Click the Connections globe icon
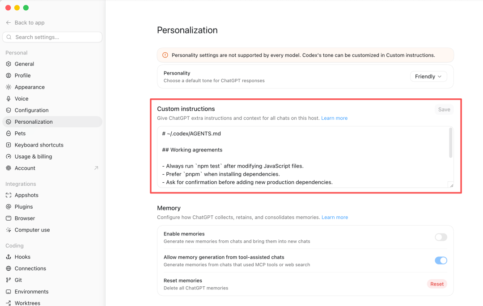This screenshot has height=306, width=483. pyautogui.click(x=8, y=268)
